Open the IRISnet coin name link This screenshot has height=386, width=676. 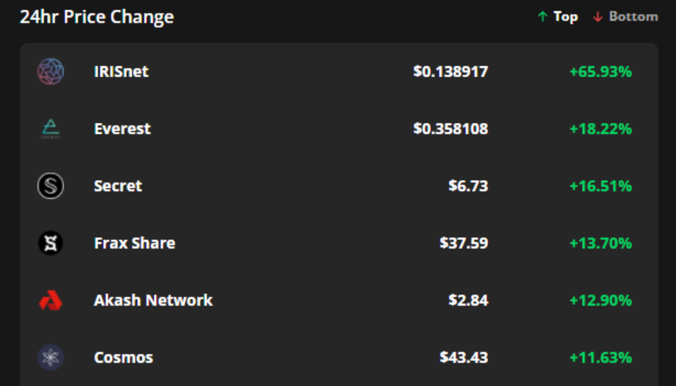click(x=121, y=71)
